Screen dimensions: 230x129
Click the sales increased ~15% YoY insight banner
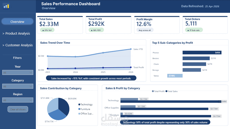(91, 78)
